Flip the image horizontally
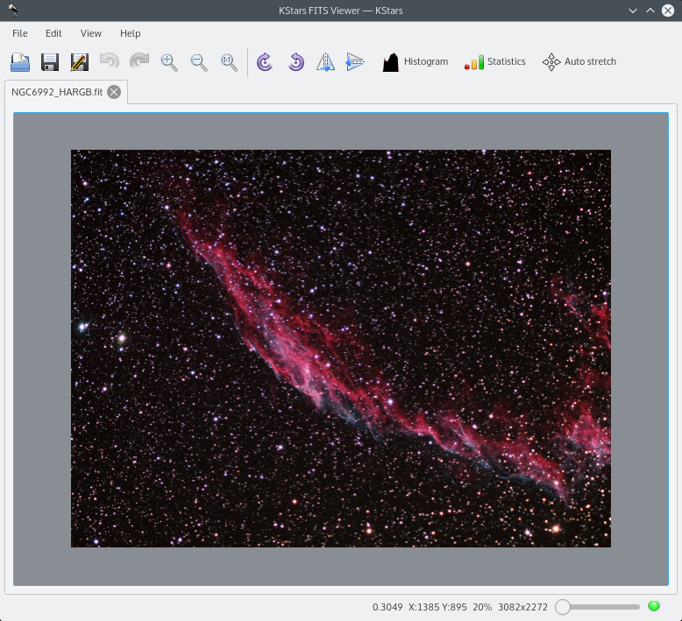Viewport: 682px width, 621px height. pos(325,62)
